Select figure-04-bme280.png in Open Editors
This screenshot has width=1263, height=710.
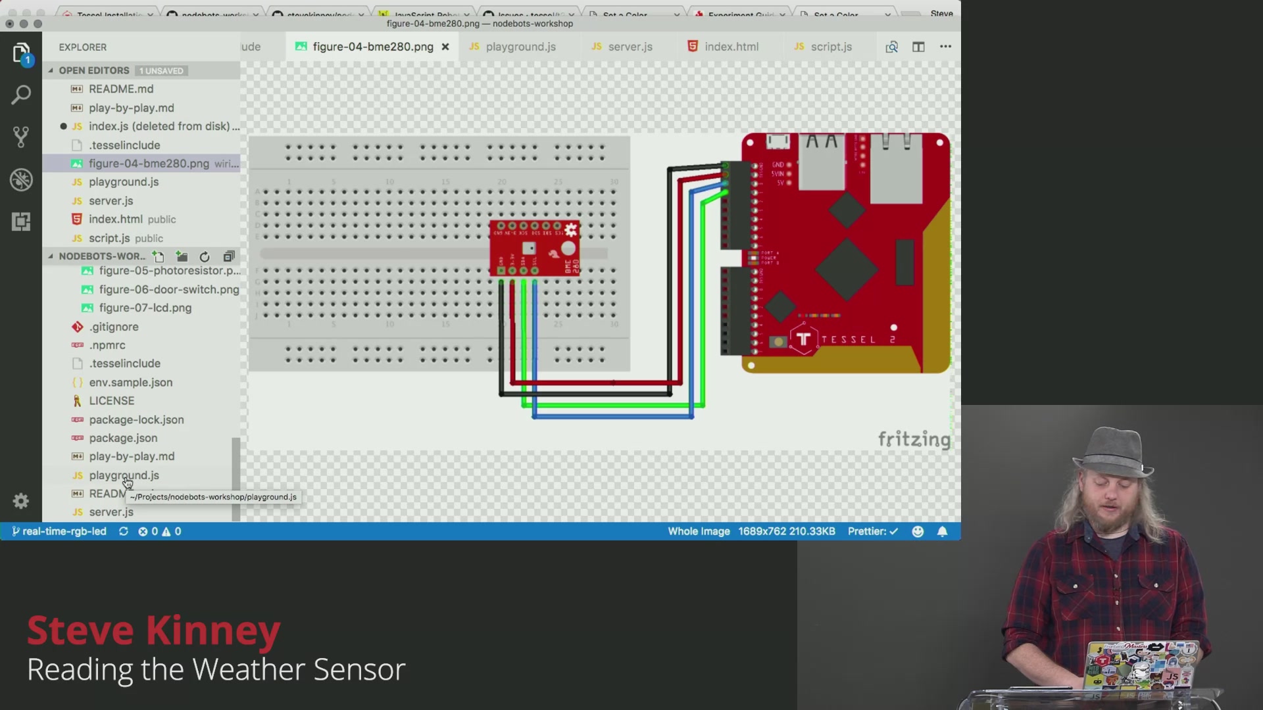tap(141, 164)
